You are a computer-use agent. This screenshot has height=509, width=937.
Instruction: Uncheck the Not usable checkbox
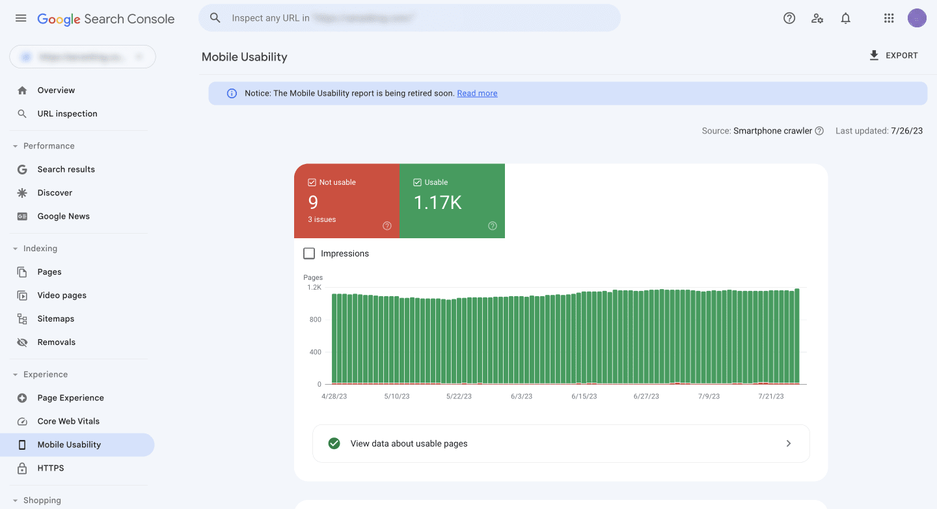(x=312, y=182)
